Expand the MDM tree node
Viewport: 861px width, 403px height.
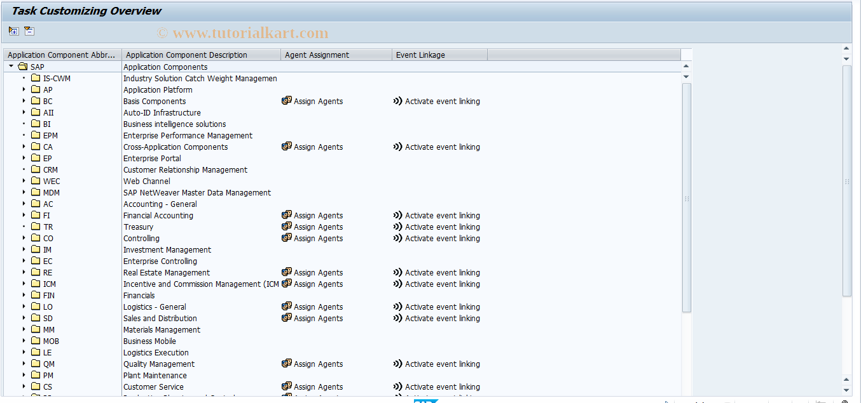(x=24, y=192)
